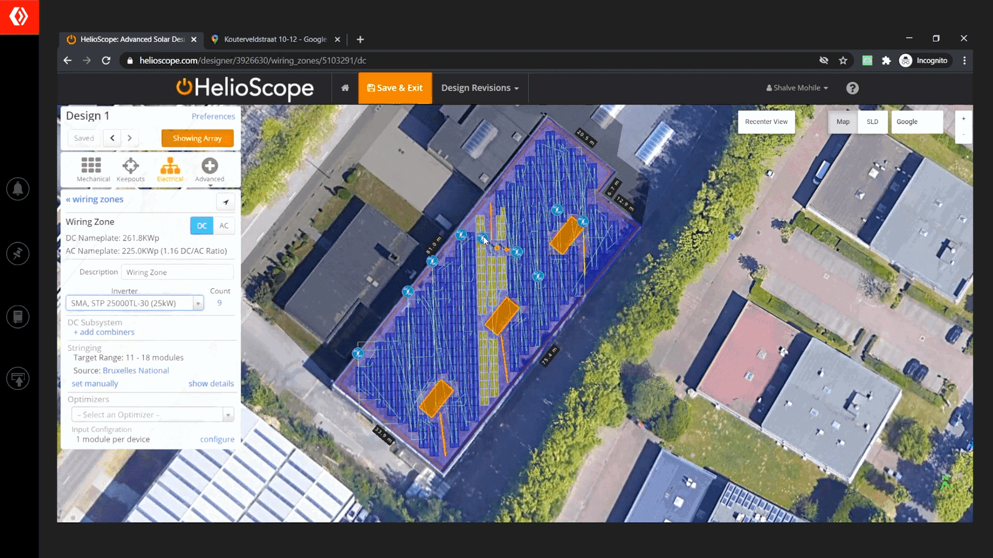993x558 pixels.
Task: Click Target Range 11 - 18 modules text
Action: coord(128,358)
